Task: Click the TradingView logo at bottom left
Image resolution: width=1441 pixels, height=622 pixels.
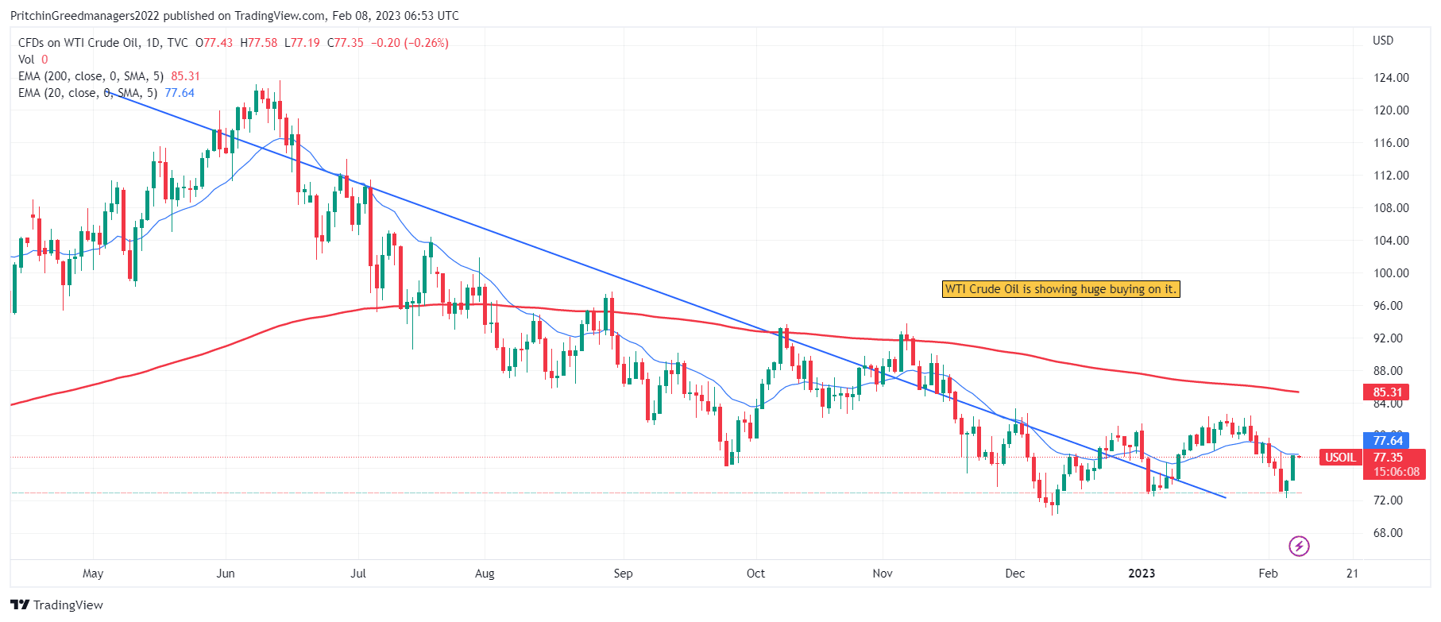Action: click(x=57, y=605)
